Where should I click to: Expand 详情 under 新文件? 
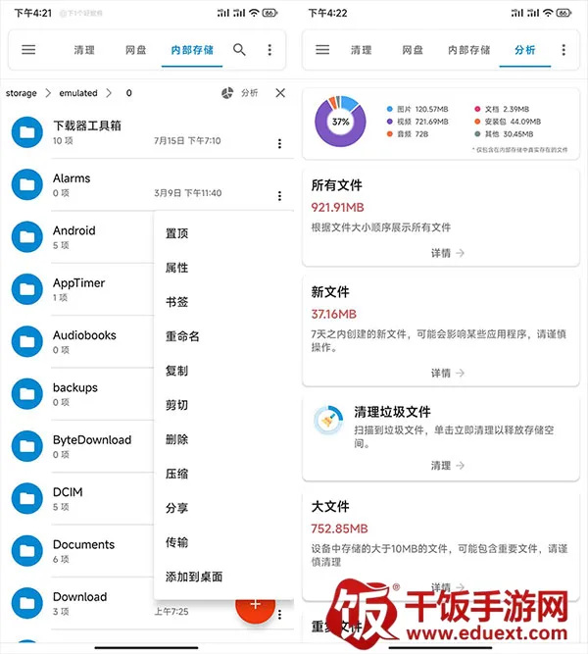446,374
